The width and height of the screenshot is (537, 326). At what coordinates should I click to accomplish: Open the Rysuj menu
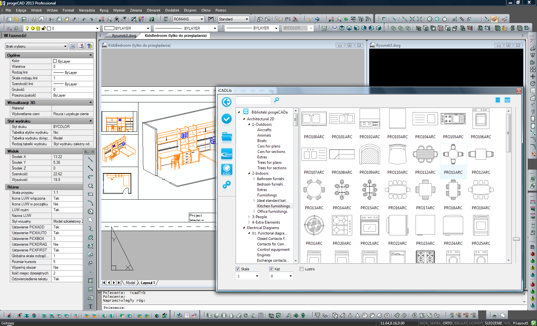[104, 10]
